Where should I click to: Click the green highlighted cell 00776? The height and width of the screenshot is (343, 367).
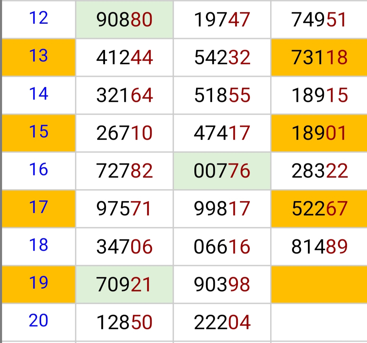click(x=222, y=171)
